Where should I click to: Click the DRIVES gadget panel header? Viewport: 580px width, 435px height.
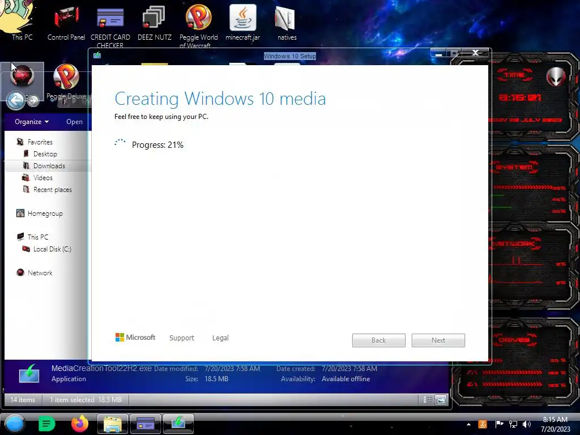514,340
